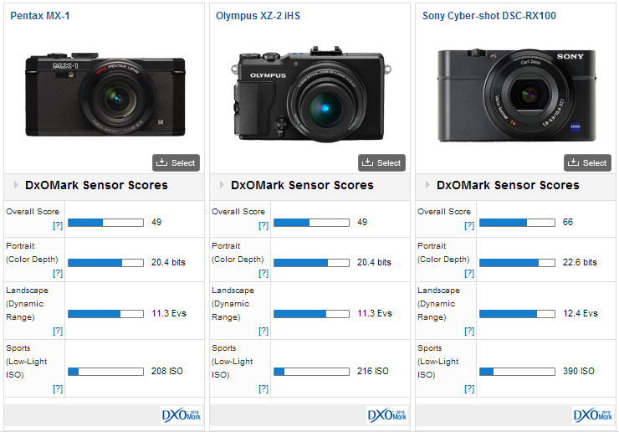Open the Pentax MX-1 camera link
This screenshot has height=432, width=619.
click(40, 16)
